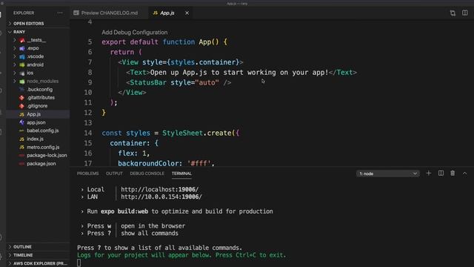The height and width of the screenshot is (267, 474).
Task: Click line number 5 in the gutter
Action: [90, 42]
